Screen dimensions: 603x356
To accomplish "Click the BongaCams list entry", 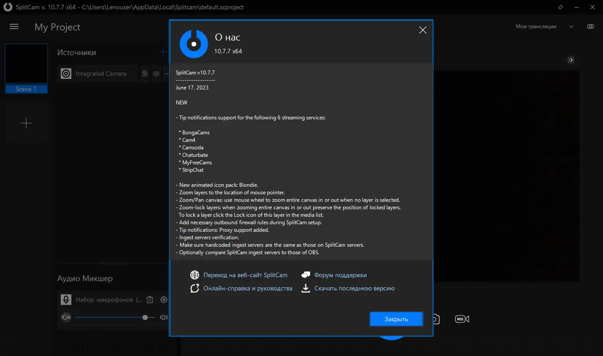I will (x=196, y=133).
